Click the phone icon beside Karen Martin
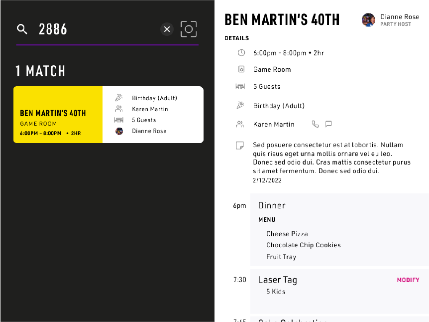The width and height of the screenshot is (429, 322). (315, 124)
